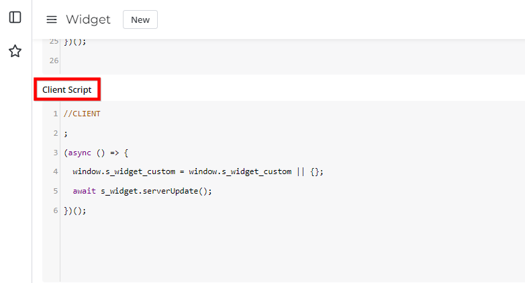Select line number 4 in the gutter
The image size is (525, 283).
[55, 172]
